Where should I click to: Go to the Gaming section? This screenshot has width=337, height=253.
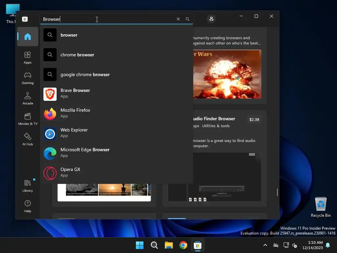(28, 78)
